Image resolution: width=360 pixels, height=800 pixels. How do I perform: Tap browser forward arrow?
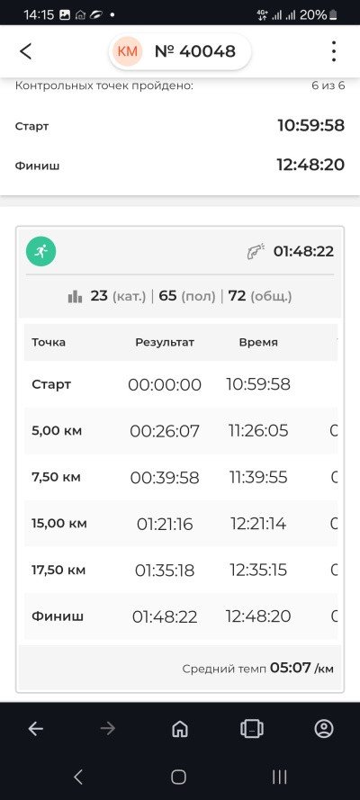point(108,729)
